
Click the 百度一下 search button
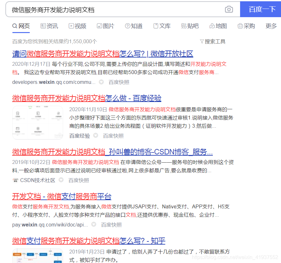click(x=261, y=9)
